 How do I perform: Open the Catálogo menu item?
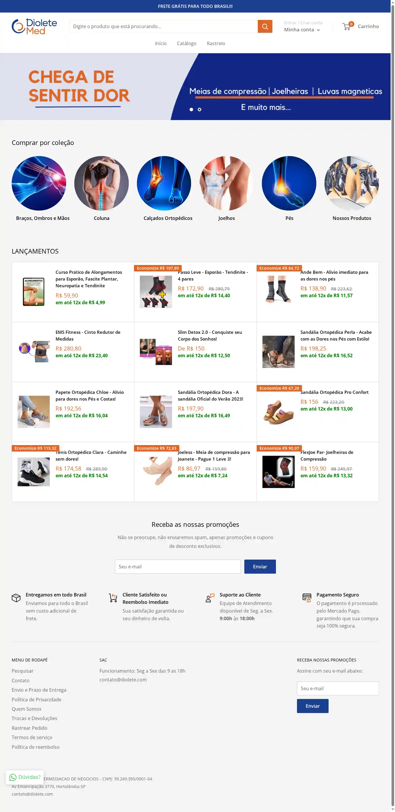pyautogui.click(x=186, y=44)
